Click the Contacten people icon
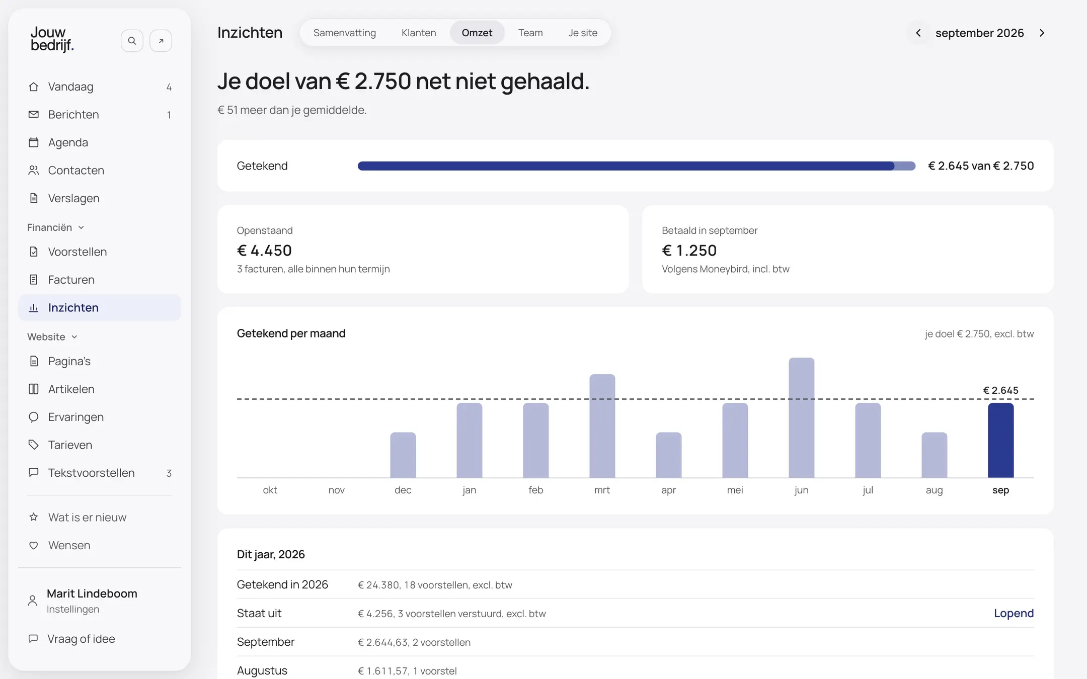 pyautogui.click(x=34, y=171)
